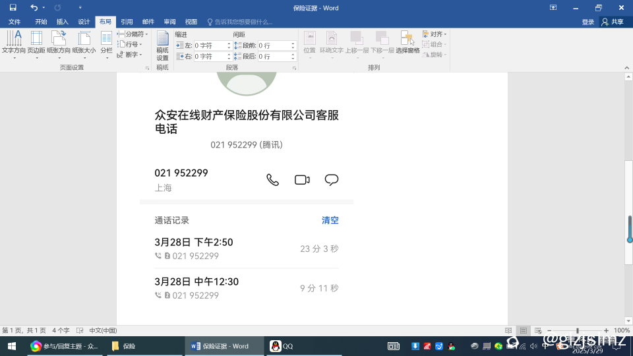Open the 页边距 margins tool
Viewport: 633px width, 356px height.
pos(36,45)
